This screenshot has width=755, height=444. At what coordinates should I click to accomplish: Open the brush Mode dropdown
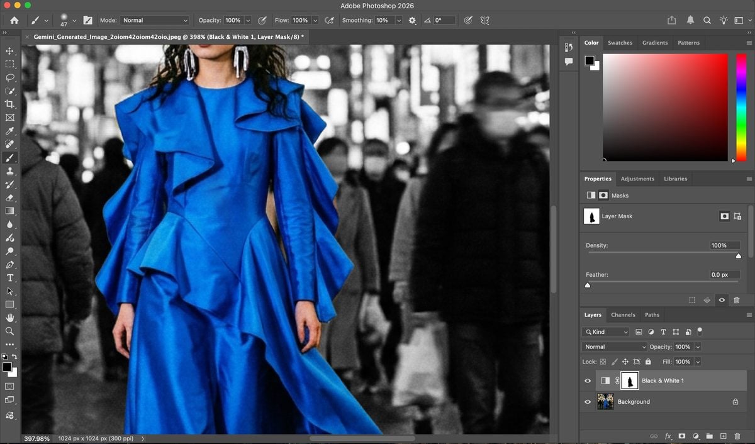(x=154, y=20)
